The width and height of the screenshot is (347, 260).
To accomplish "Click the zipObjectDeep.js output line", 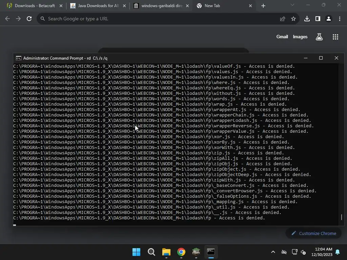I will click(162, 175).
